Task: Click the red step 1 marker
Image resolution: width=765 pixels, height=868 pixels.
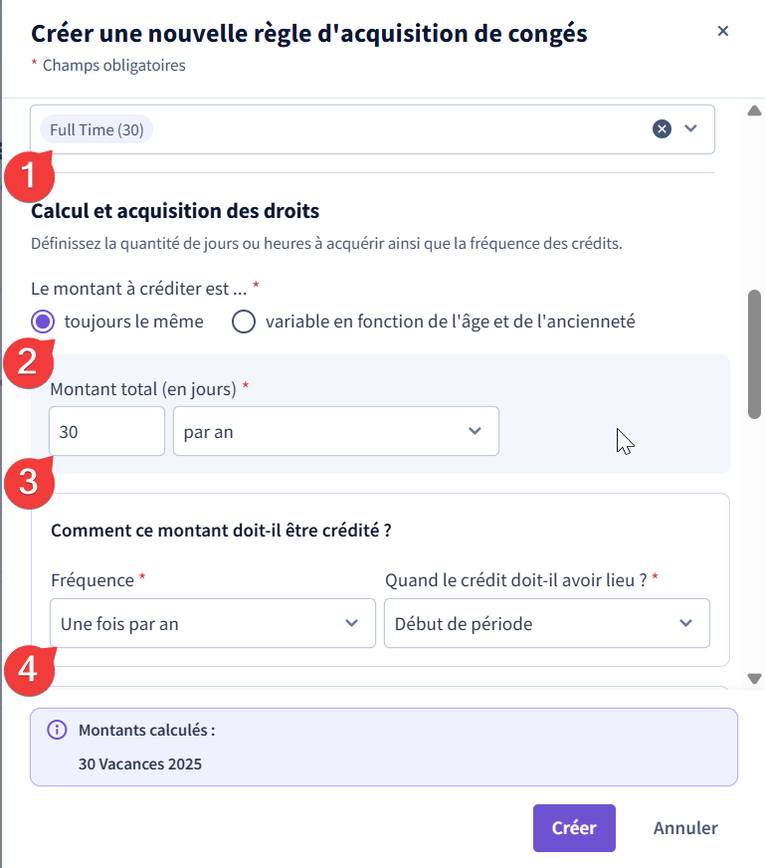Action: tap(29, 176)
